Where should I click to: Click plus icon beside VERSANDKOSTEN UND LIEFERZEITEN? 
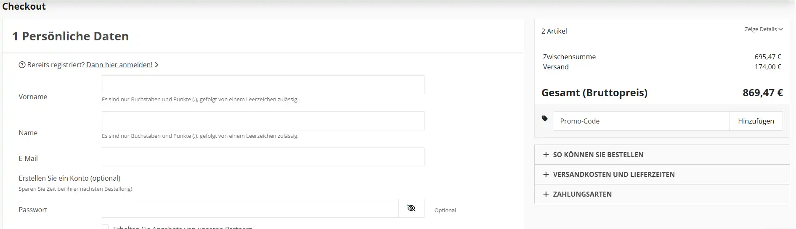546,174
